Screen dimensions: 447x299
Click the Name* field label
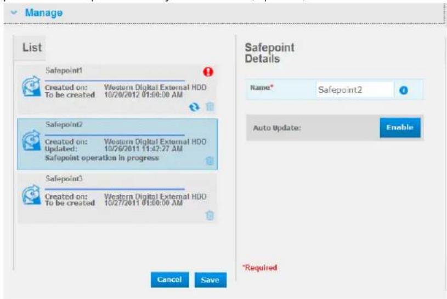(262, 88)
